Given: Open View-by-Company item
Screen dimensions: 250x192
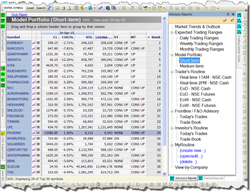Looking at the screenshot, I should (x=191, y=168).
